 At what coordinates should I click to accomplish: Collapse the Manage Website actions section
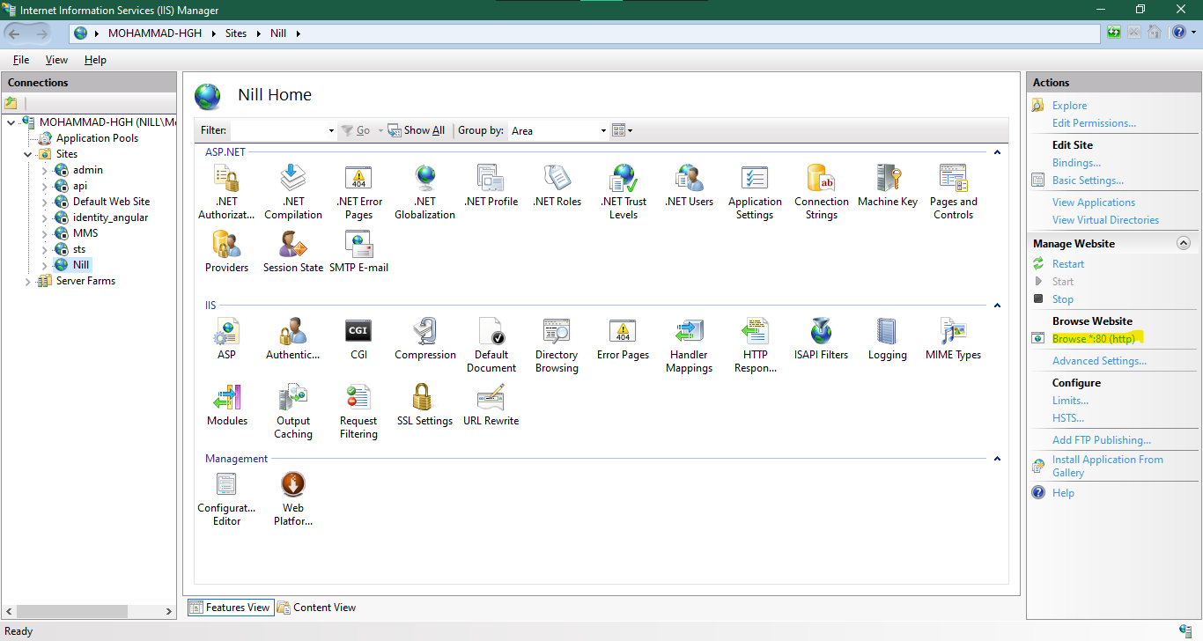1184,243
